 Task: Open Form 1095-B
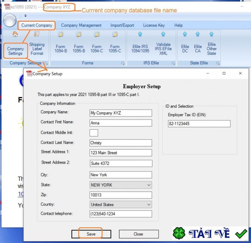(79, 45)
